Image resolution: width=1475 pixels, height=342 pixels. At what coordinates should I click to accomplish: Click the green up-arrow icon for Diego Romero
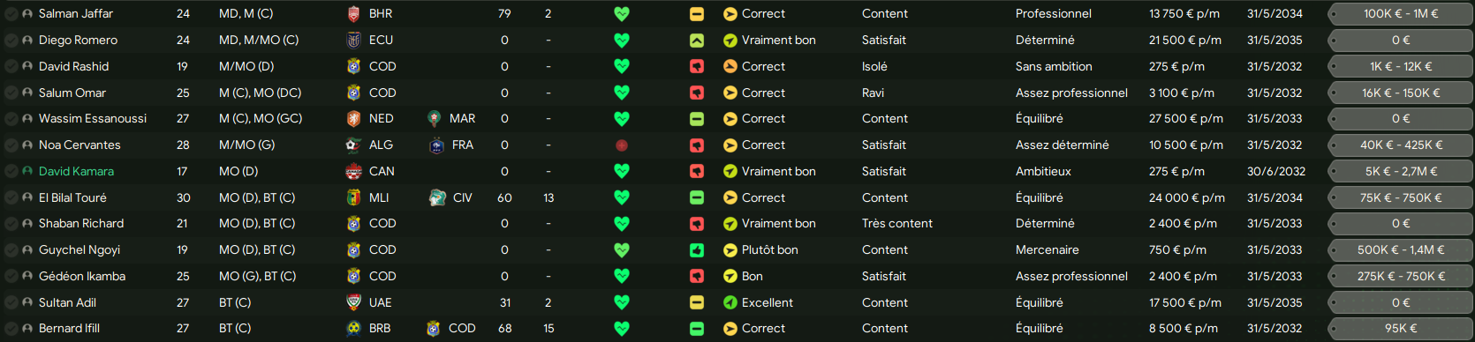[x=697, y=41]
